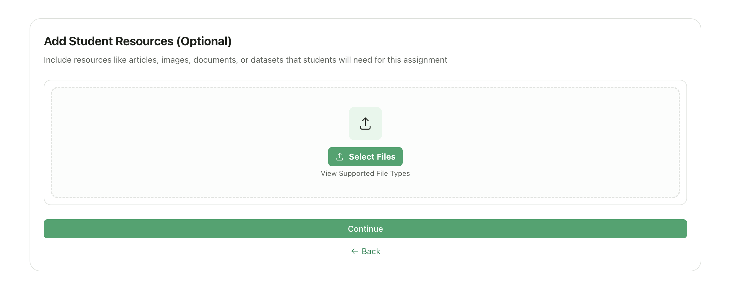
Task: Click the Continue bar at the bottom
Action: tap(365, 228)
